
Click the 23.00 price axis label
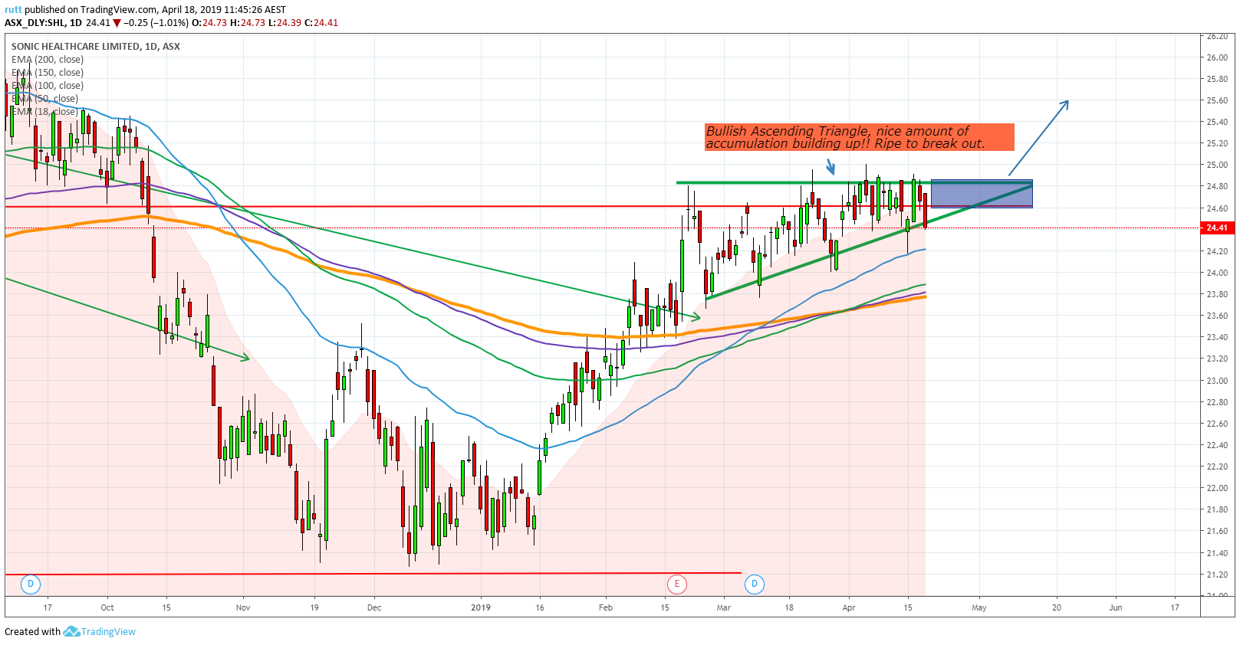(x=1217, y=381)
